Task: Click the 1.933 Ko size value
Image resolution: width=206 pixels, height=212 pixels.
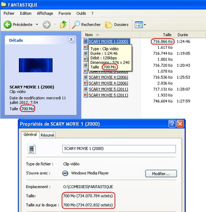Action: [165, 95]
